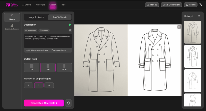Open the AI Shoots menu
Image resolution: width=206 pixels, height=111 pixels.
tap(27, 5)
